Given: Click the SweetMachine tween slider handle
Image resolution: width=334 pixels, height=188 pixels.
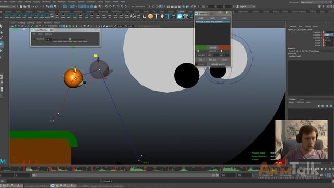Looking at the screenshot, I should coord(70,39).
